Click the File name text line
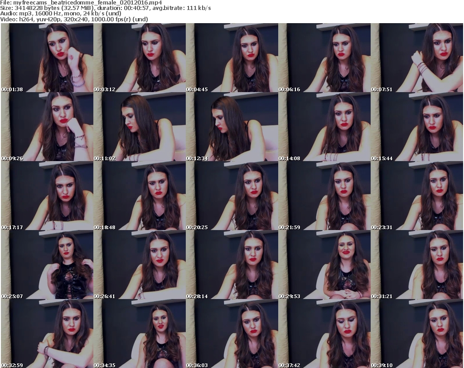Screen dimensions: 464x368 (81, 3)
